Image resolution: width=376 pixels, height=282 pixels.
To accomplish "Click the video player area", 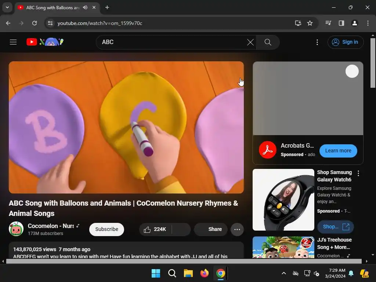I will pyautogui.click(x=126, y=127).
